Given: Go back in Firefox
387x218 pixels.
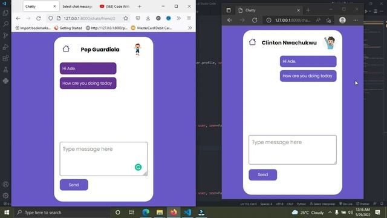Looking at the screenshot, I should pyautogui.click(x=18, y=18).
